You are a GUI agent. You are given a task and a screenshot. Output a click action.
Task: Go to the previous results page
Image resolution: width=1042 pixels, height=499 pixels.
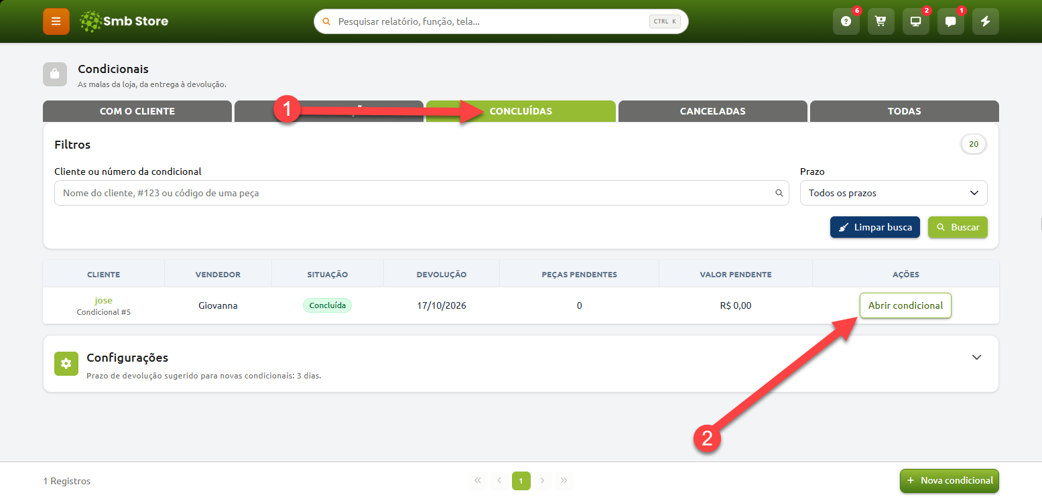tap(500, 481)
